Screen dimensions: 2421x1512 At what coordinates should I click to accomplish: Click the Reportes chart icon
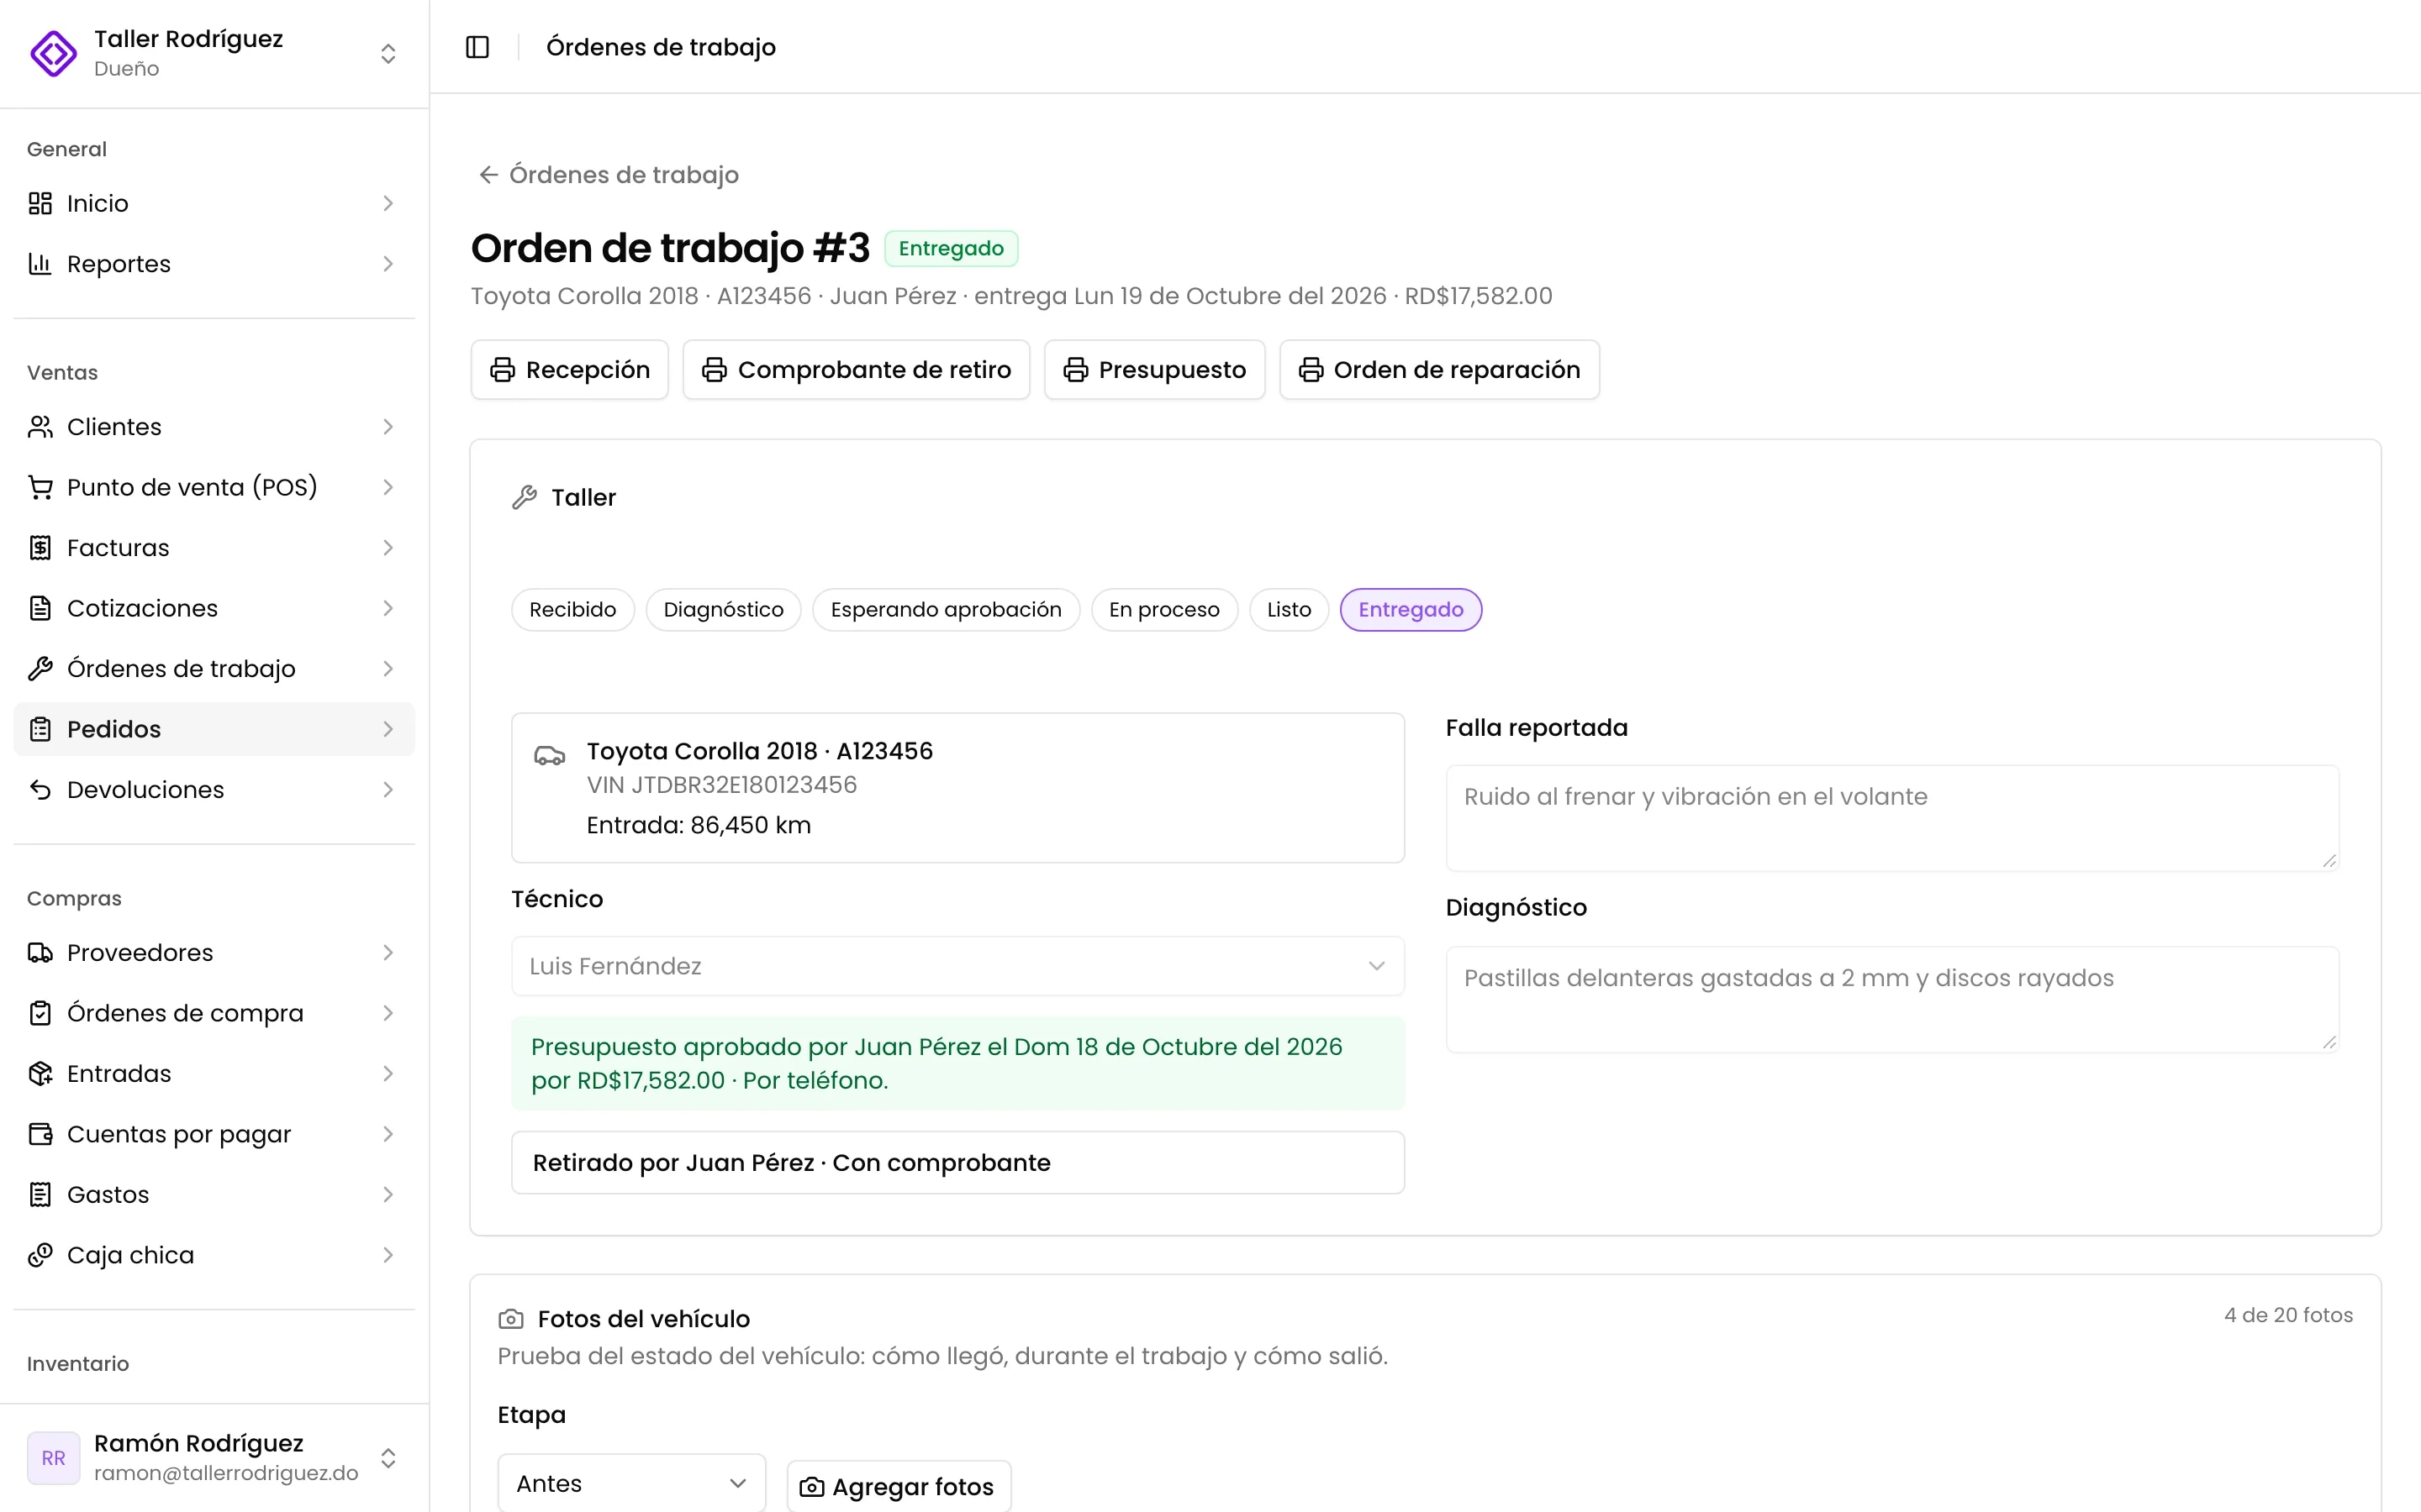pyautogui.click(x=40, y=264)
